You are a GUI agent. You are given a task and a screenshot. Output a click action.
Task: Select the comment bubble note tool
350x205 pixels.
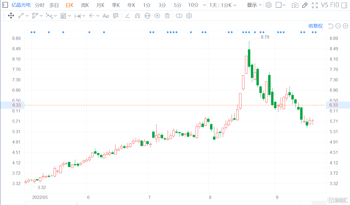pyautogui.click(x=116, y=16)
